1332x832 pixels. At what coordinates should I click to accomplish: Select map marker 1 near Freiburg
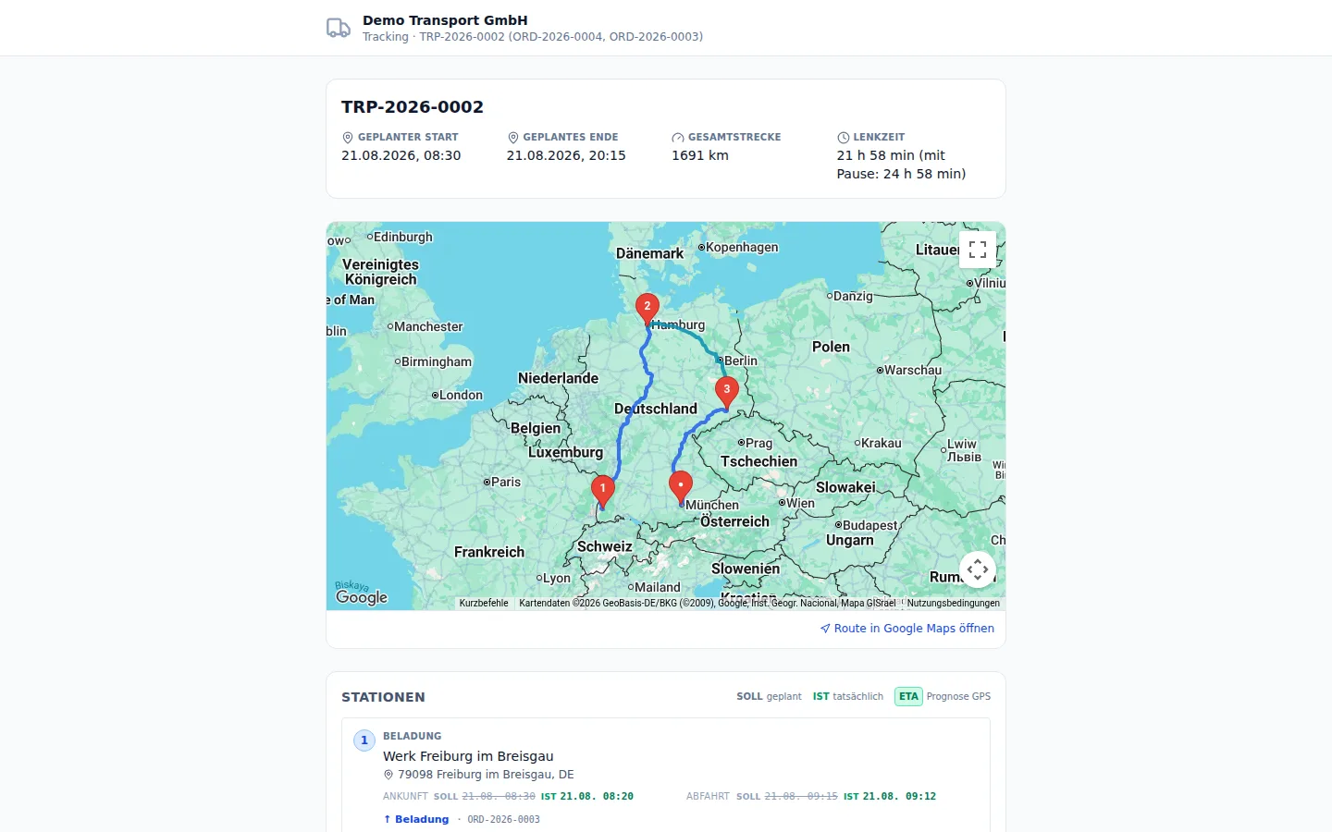pyautogui.click(x=603, y=492)
